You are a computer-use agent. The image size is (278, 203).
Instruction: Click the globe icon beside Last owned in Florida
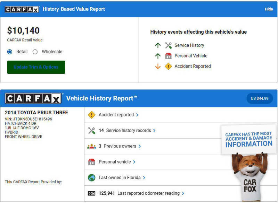pos(91,178)
